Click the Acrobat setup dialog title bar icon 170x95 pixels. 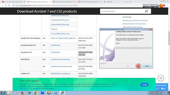pyautogui.click(x=101, y=30)
